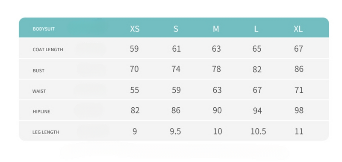
Task: Click coat length value 59 for XS
Action: click(x=134, y=49)
